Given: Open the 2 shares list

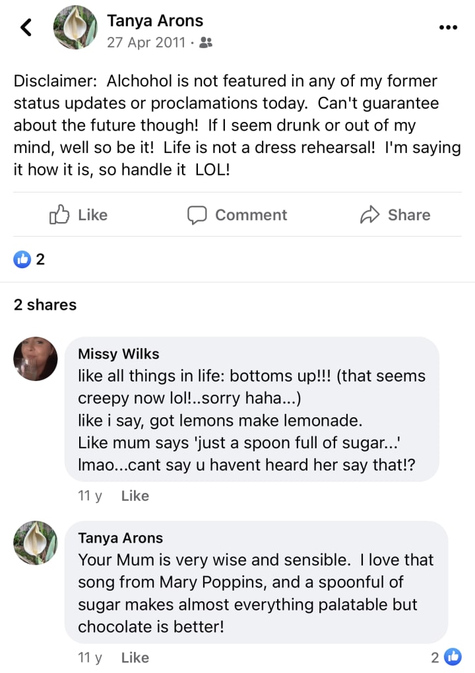Looking at the screenshot, I should click(x=45, y=305).
